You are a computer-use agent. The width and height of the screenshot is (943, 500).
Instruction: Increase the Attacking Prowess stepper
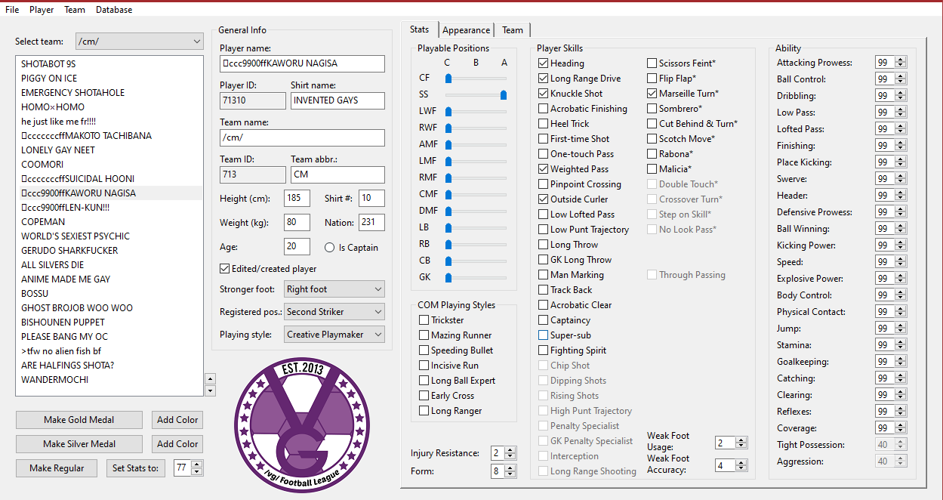pyautogui.click(x=900, y=60)
